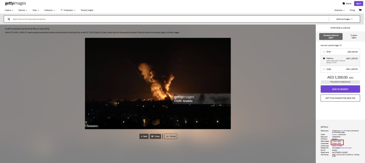Download a comp with the Comp button
This screenshot has height=163, width=365.
[155, 136]
